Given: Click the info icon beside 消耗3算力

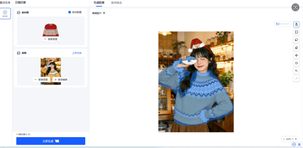Looking at the screenshot, I should [x=29, y=134].
